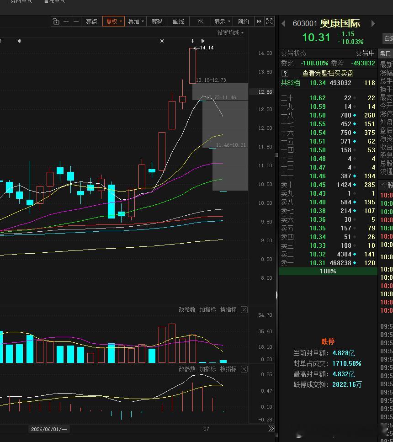Click 加指标 in the MACD panel
Viewport: 393px width, 442px height.
(207, 369)
